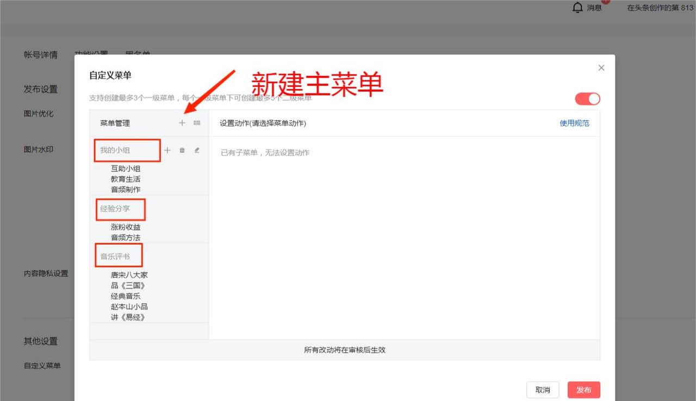Click 自定义菜单 in the background settings page

42,366
